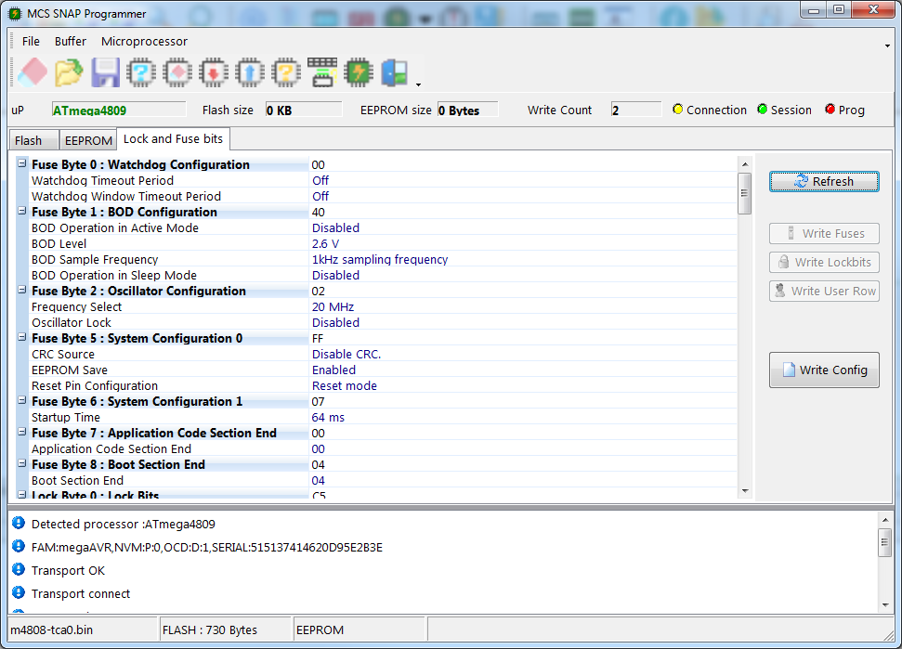Click the log panel scroll down arrow

pyautogui.click(x=884, y=604)
